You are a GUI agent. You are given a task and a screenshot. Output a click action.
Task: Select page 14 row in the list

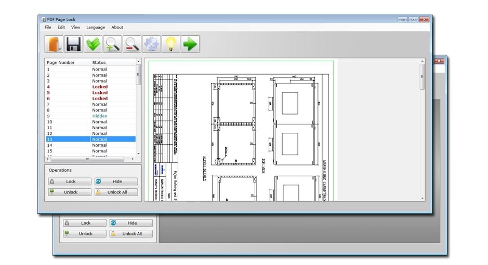[91, 145]
